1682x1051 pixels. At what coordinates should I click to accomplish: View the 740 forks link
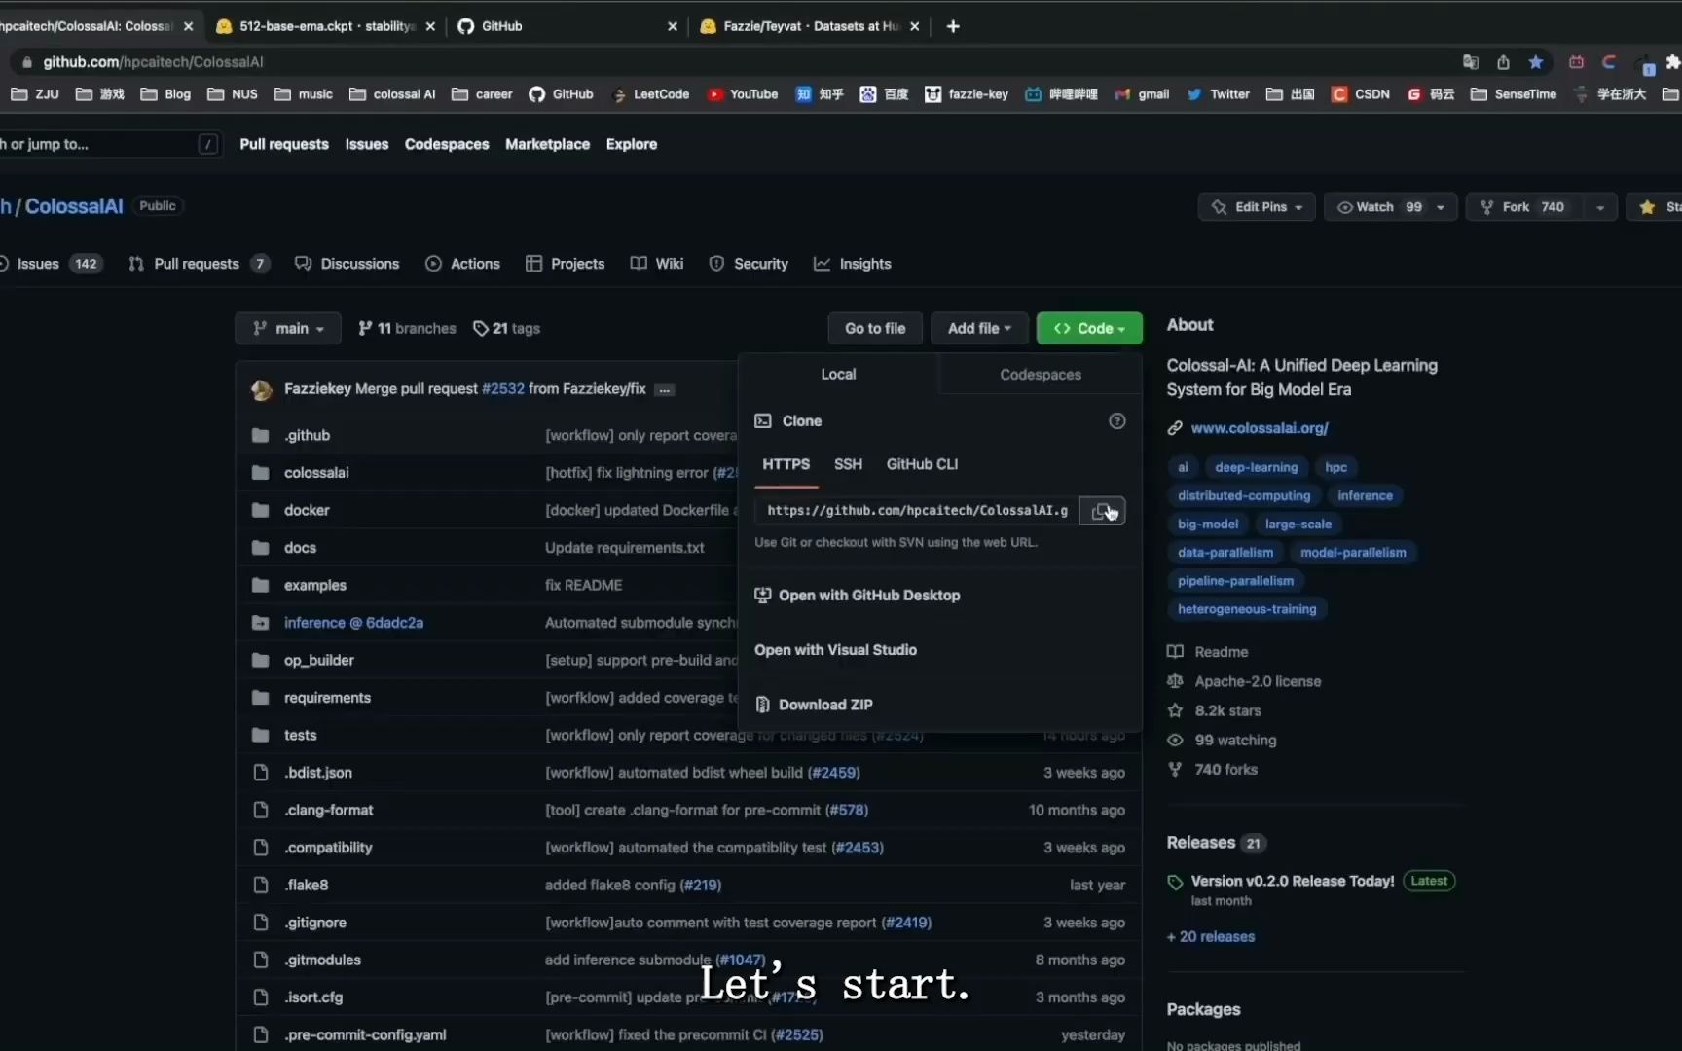(x=1225, y=769)
